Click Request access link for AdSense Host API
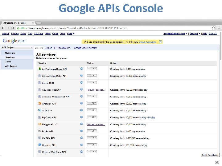The height and width of the screenshot is (166, 222). 96,90
